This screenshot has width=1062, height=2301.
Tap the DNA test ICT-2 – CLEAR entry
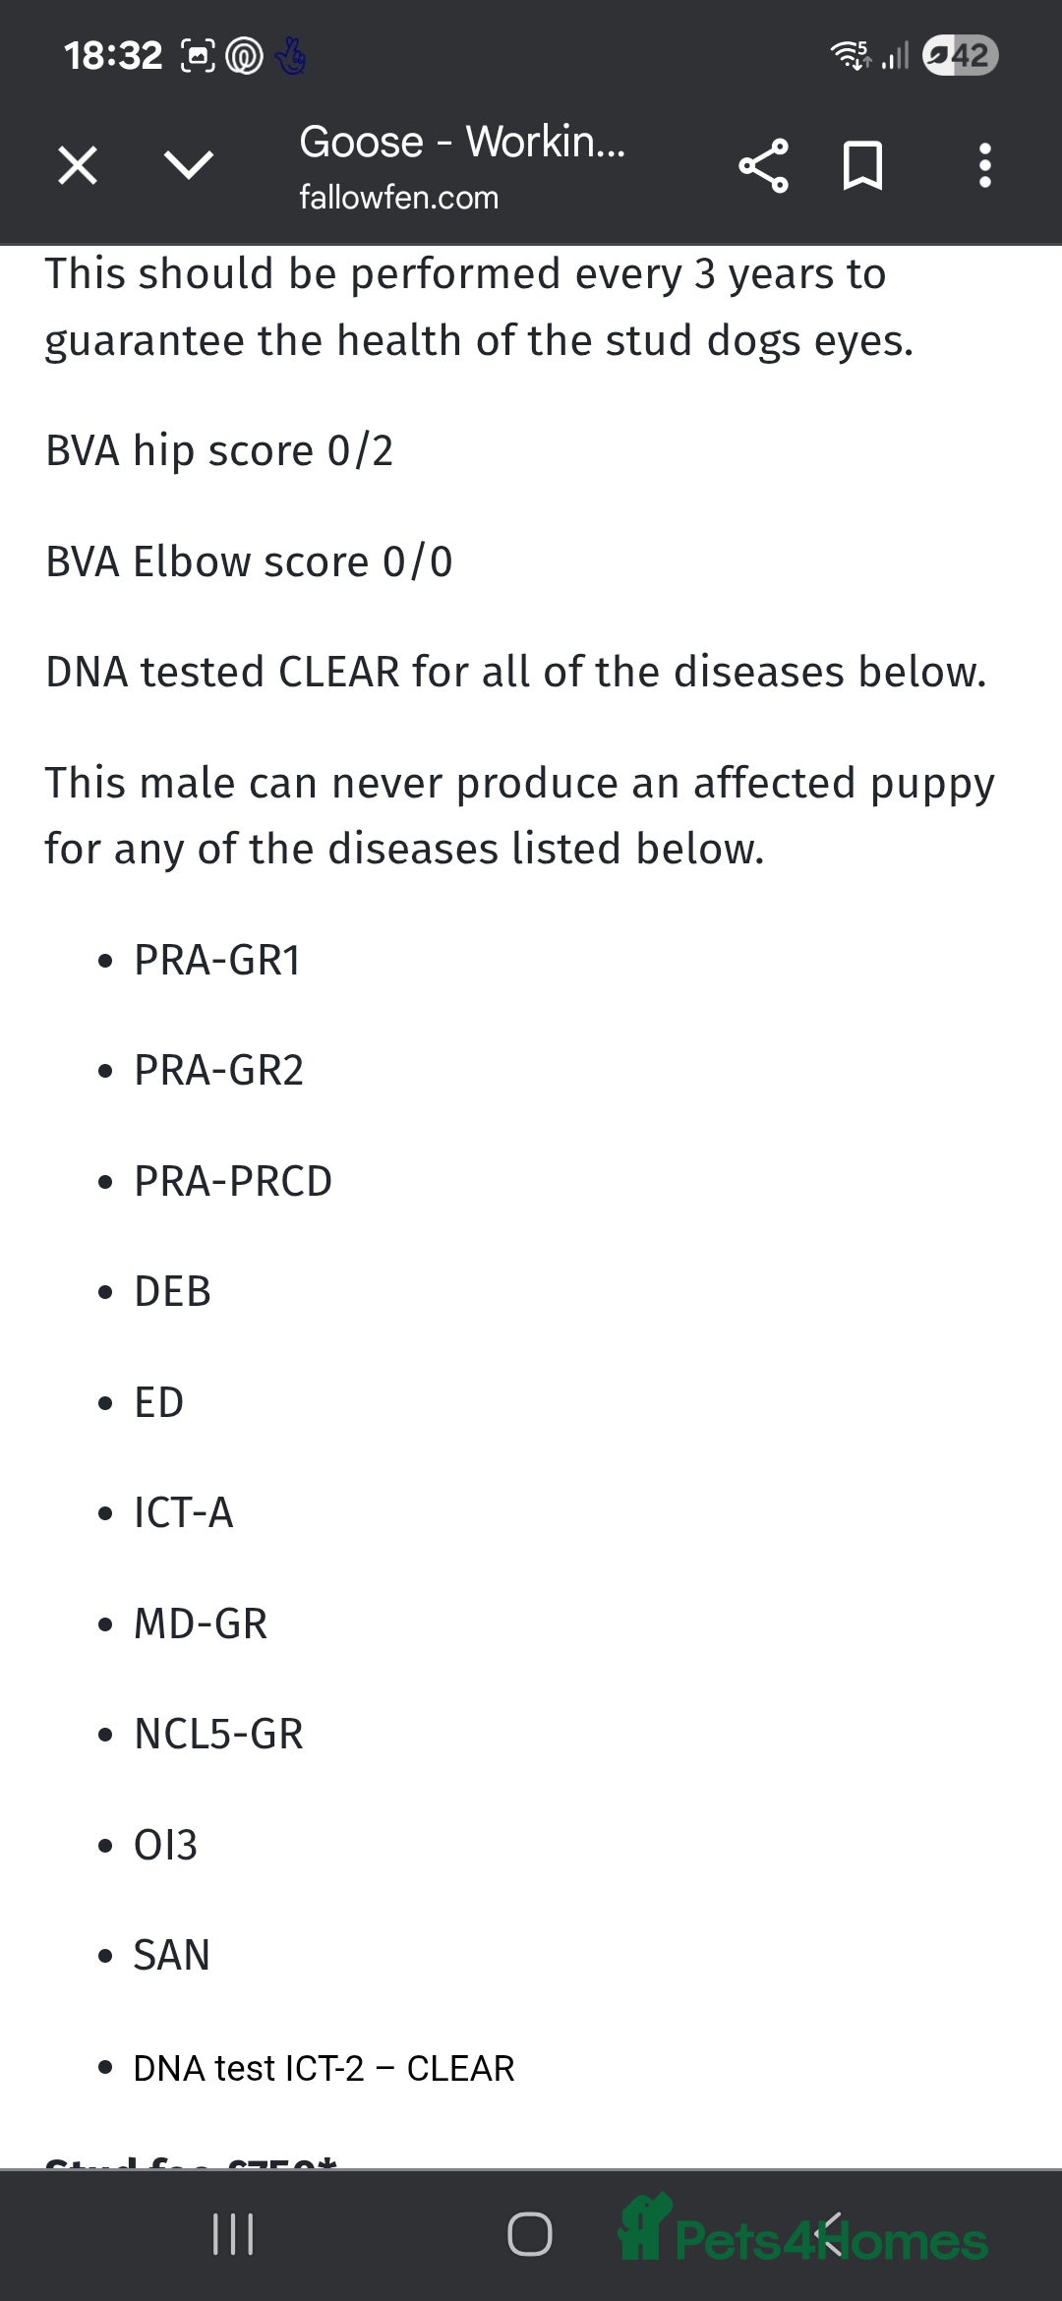324,2069
